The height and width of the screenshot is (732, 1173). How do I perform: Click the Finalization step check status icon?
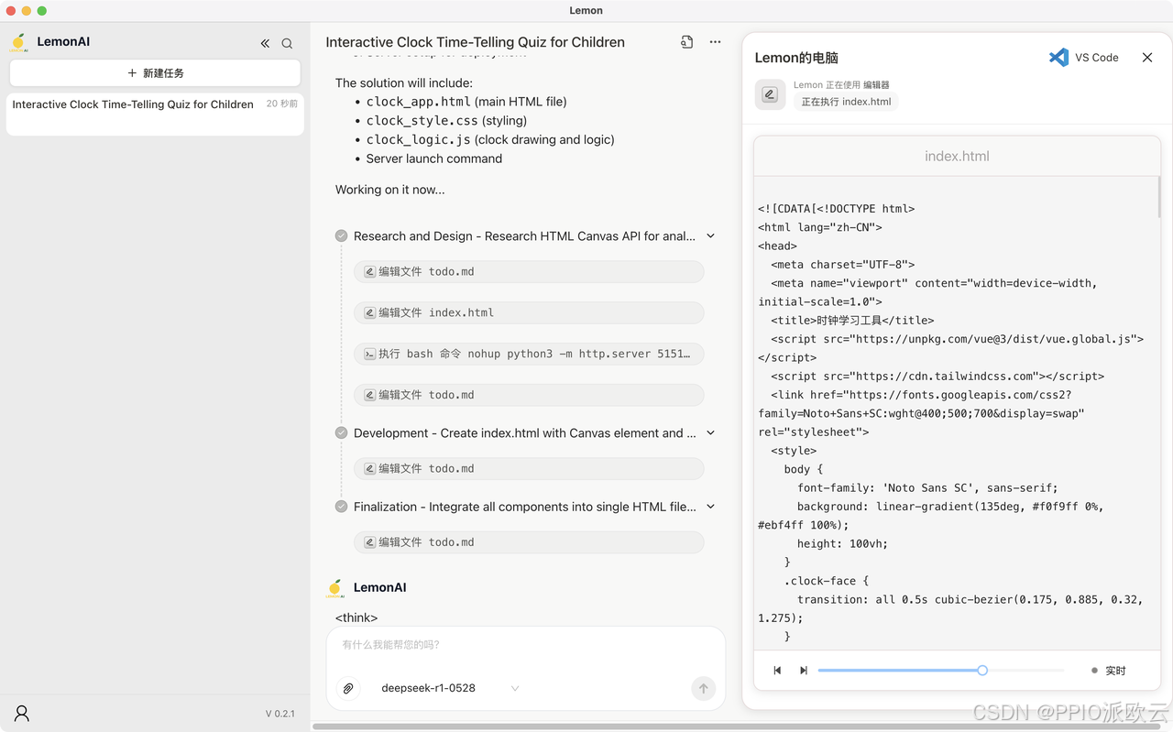[342, 507]
